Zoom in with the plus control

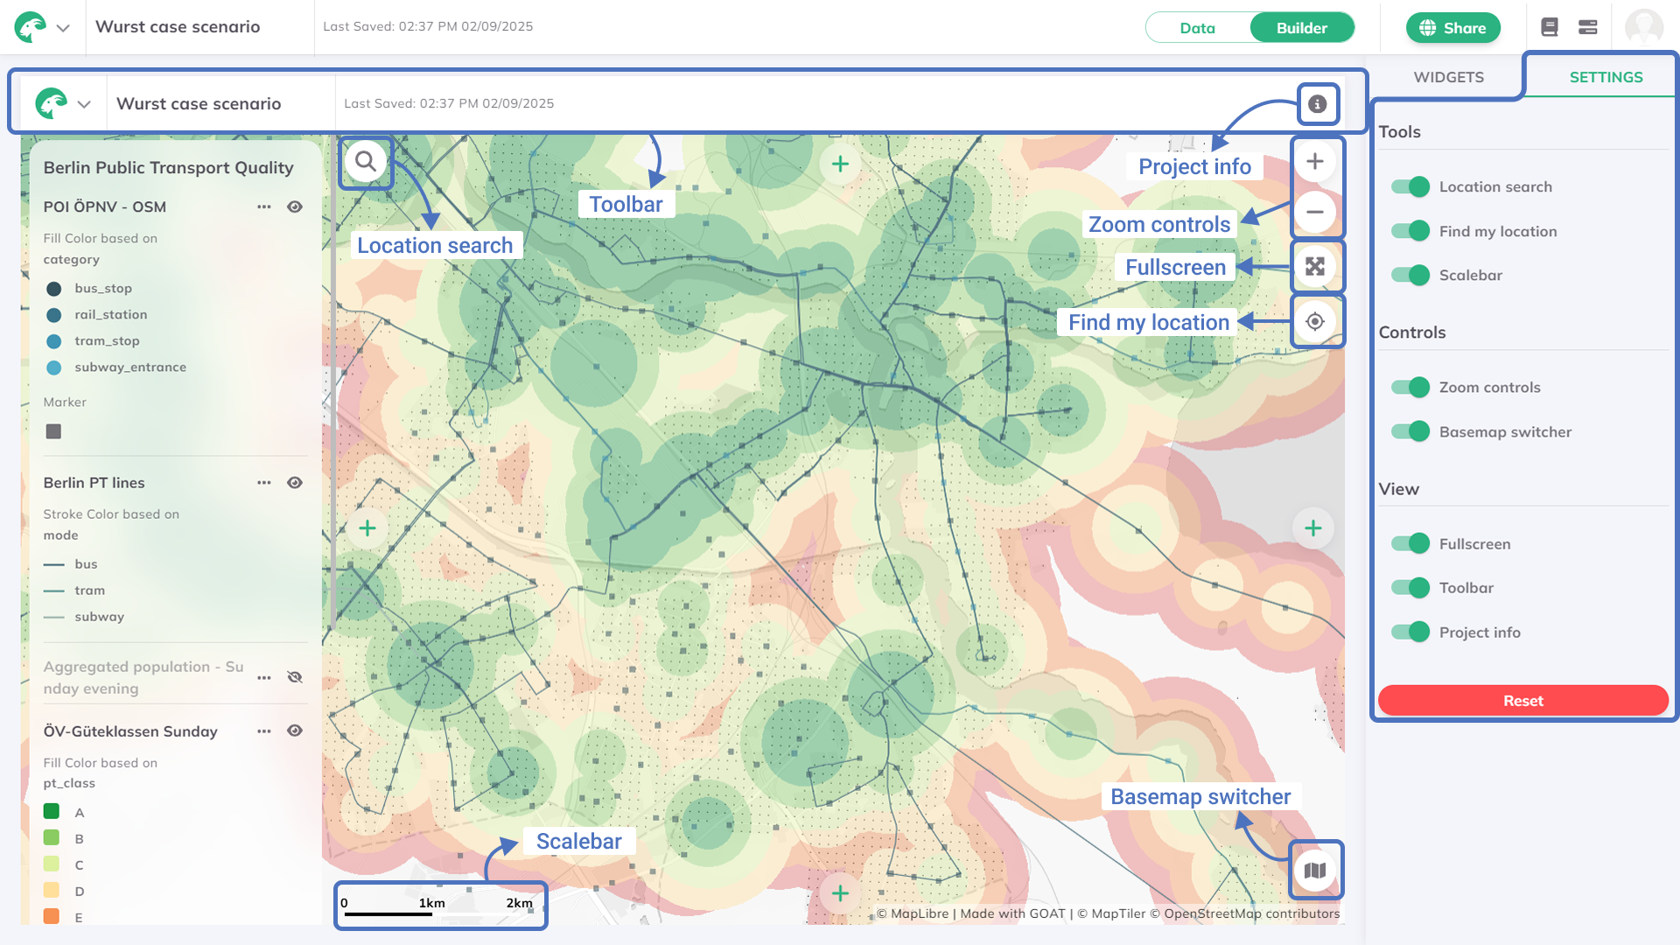tap(1314, 162)
